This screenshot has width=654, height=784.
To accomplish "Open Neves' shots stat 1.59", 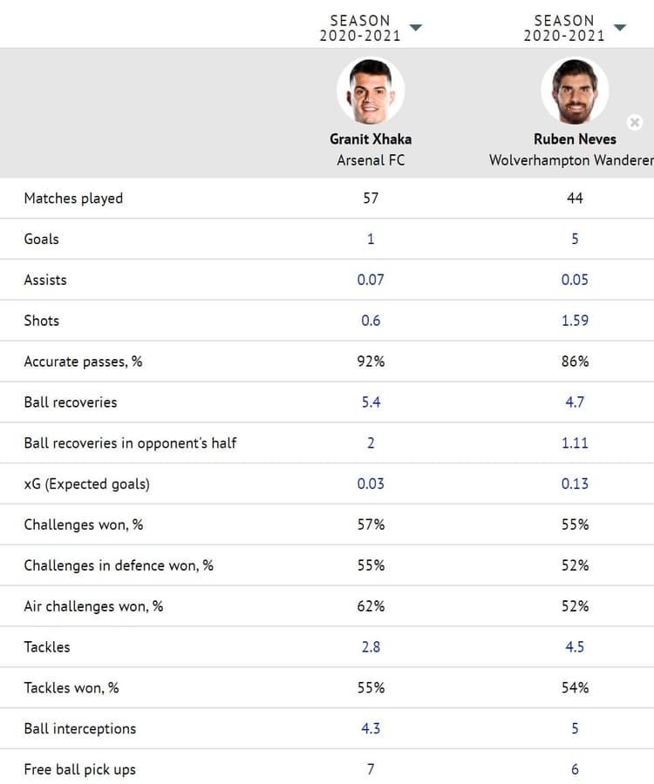I will tap(575, 321).
